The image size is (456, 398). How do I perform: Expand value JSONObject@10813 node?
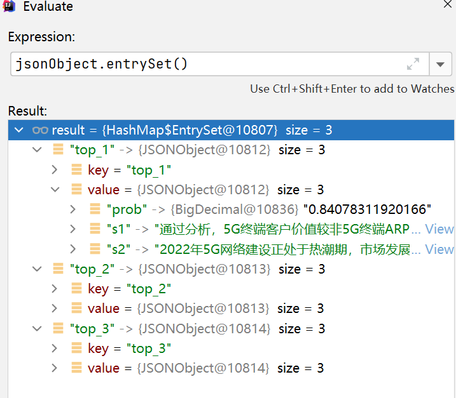55,308
